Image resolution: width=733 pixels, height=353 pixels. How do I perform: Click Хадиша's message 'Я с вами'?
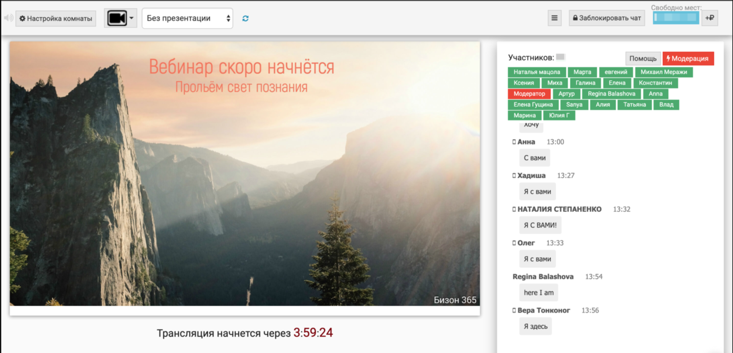[x=537, y=192]
